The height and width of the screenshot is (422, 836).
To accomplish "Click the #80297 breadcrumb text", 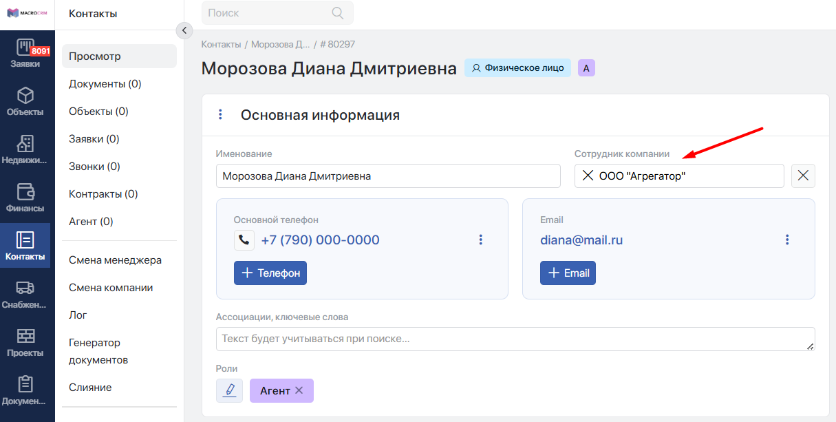I will [337, 44].
